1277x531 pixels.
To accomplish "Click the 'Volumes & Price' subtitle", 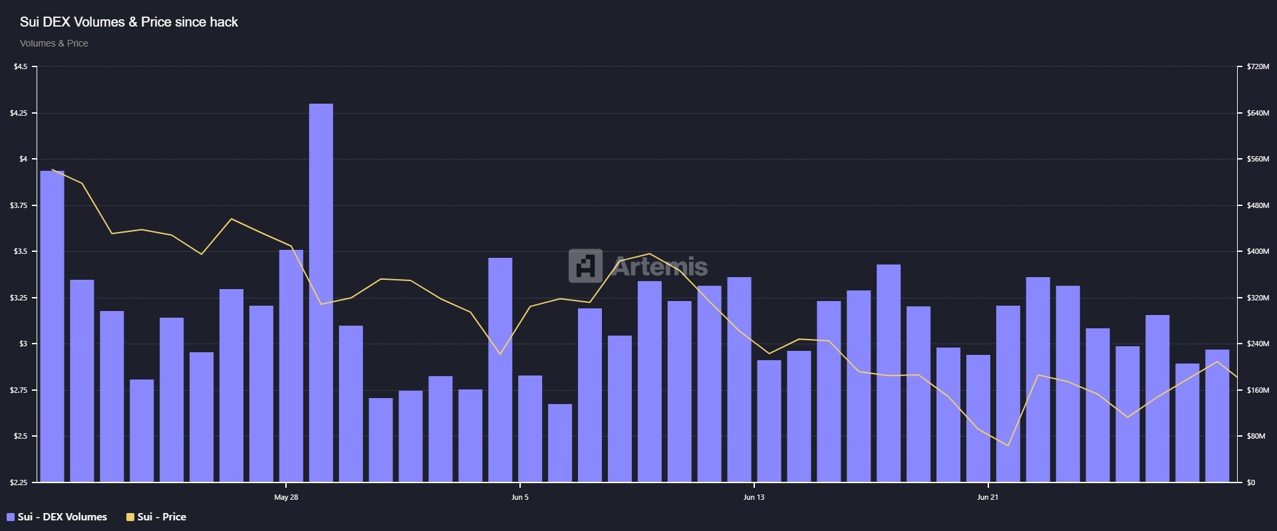I will (54, 43).
